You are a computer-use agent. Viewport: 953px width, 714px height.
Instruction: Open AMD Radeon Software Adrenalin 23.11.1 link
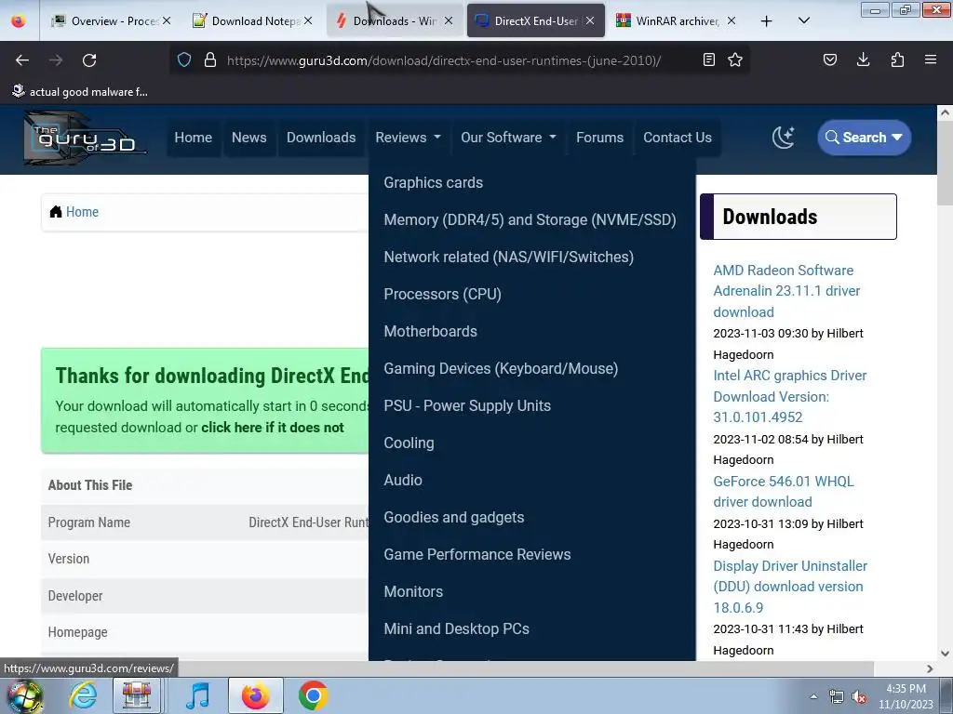click(787, 291)
